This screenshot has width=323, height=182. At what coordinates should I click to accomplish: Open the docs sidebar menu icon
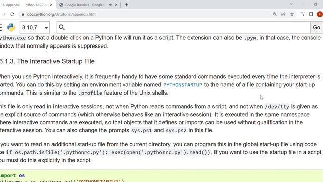tap(1, 27)
